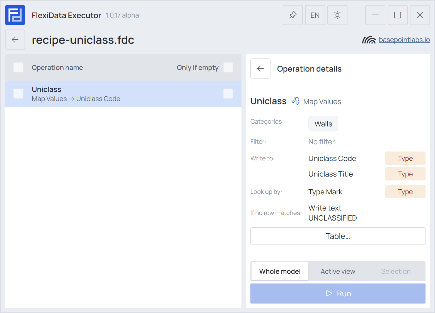Screen dimensions: 435x313
Task: Select the Whole model scope tab
Action: tap(280, 271)
